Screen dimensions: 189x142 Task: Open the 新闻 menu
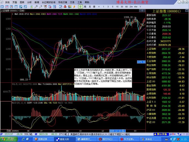coord(37,2)
